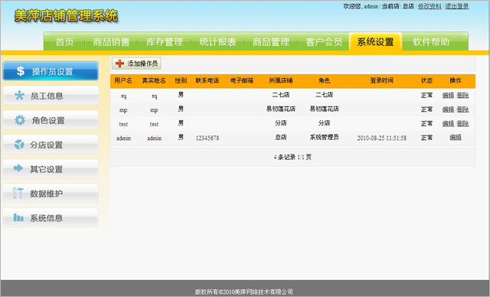Edit the mp operator row
Image resolution: width=490 pixels, height=297 pixels.
tap(448, 109)
